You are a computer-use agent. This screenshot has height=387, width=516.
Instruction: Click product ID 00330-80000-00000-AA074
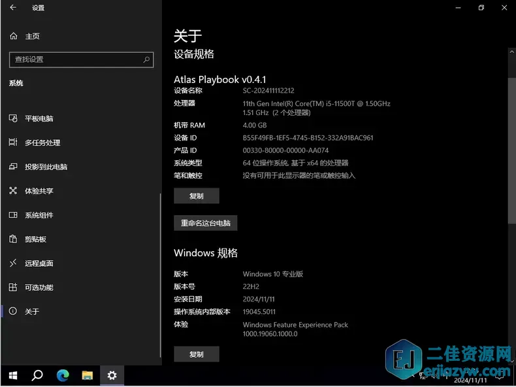click(x=285, y=150)
